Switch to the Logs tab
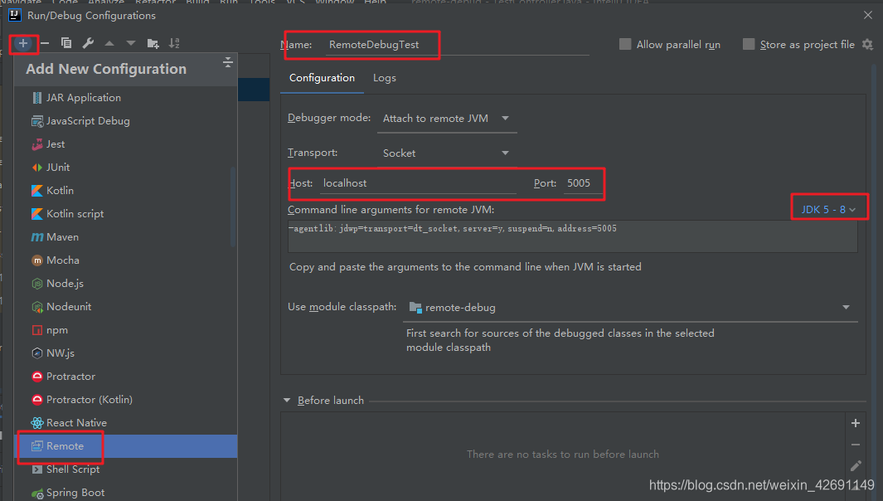The width and height of the screenshot is (883, 501). (385, 78)
